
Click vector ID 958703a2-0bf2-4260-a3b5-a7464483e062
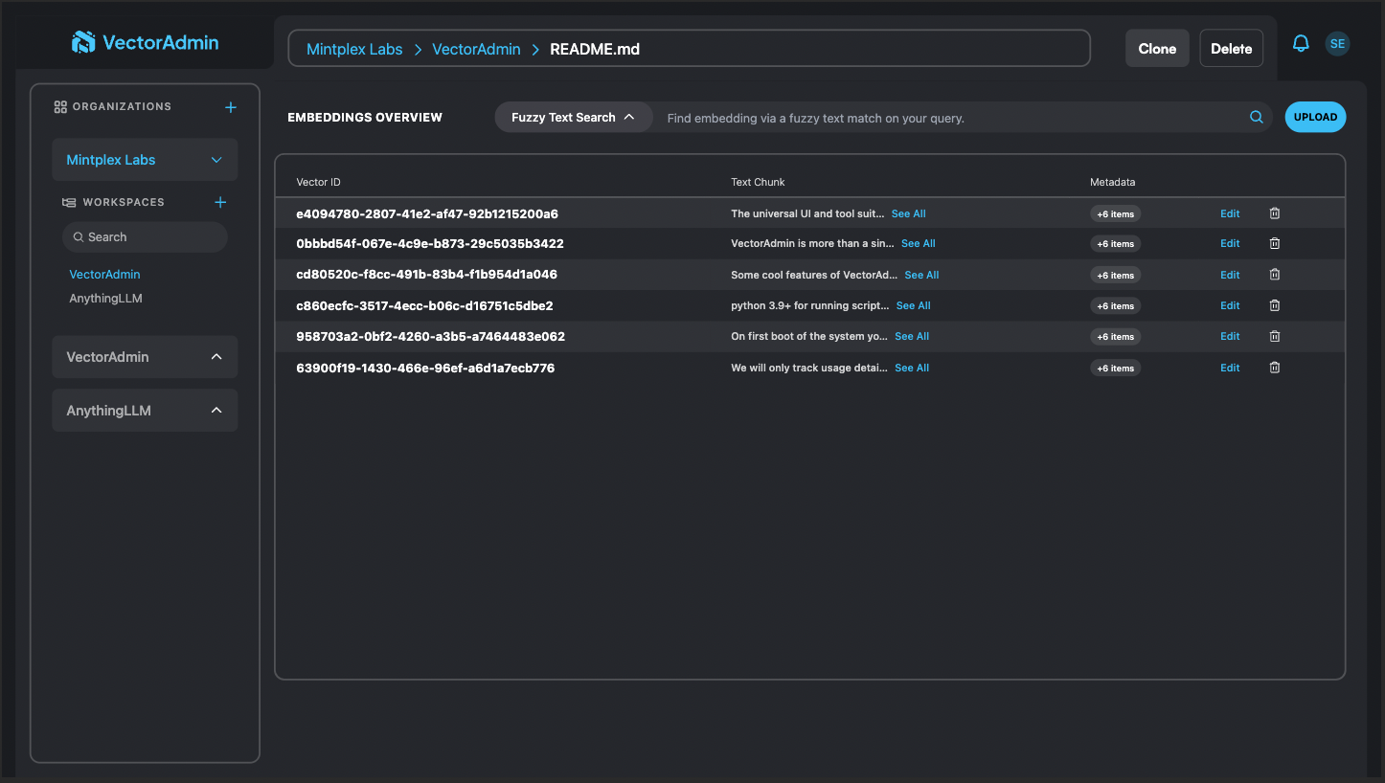click(430, 336)
